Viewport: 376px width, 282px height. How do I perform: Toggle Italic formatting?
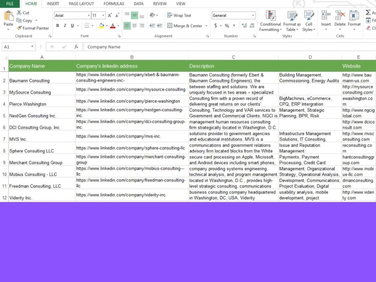(x=65, y=26)
